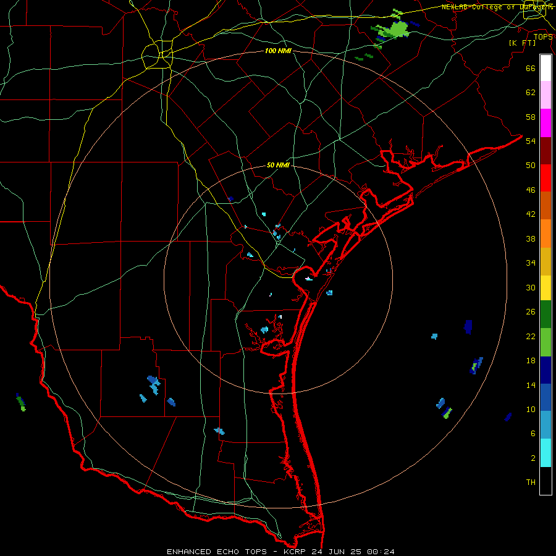Click the "TH" legend label
Viewport: 556px width, 556px height.
tap(531, 482)
